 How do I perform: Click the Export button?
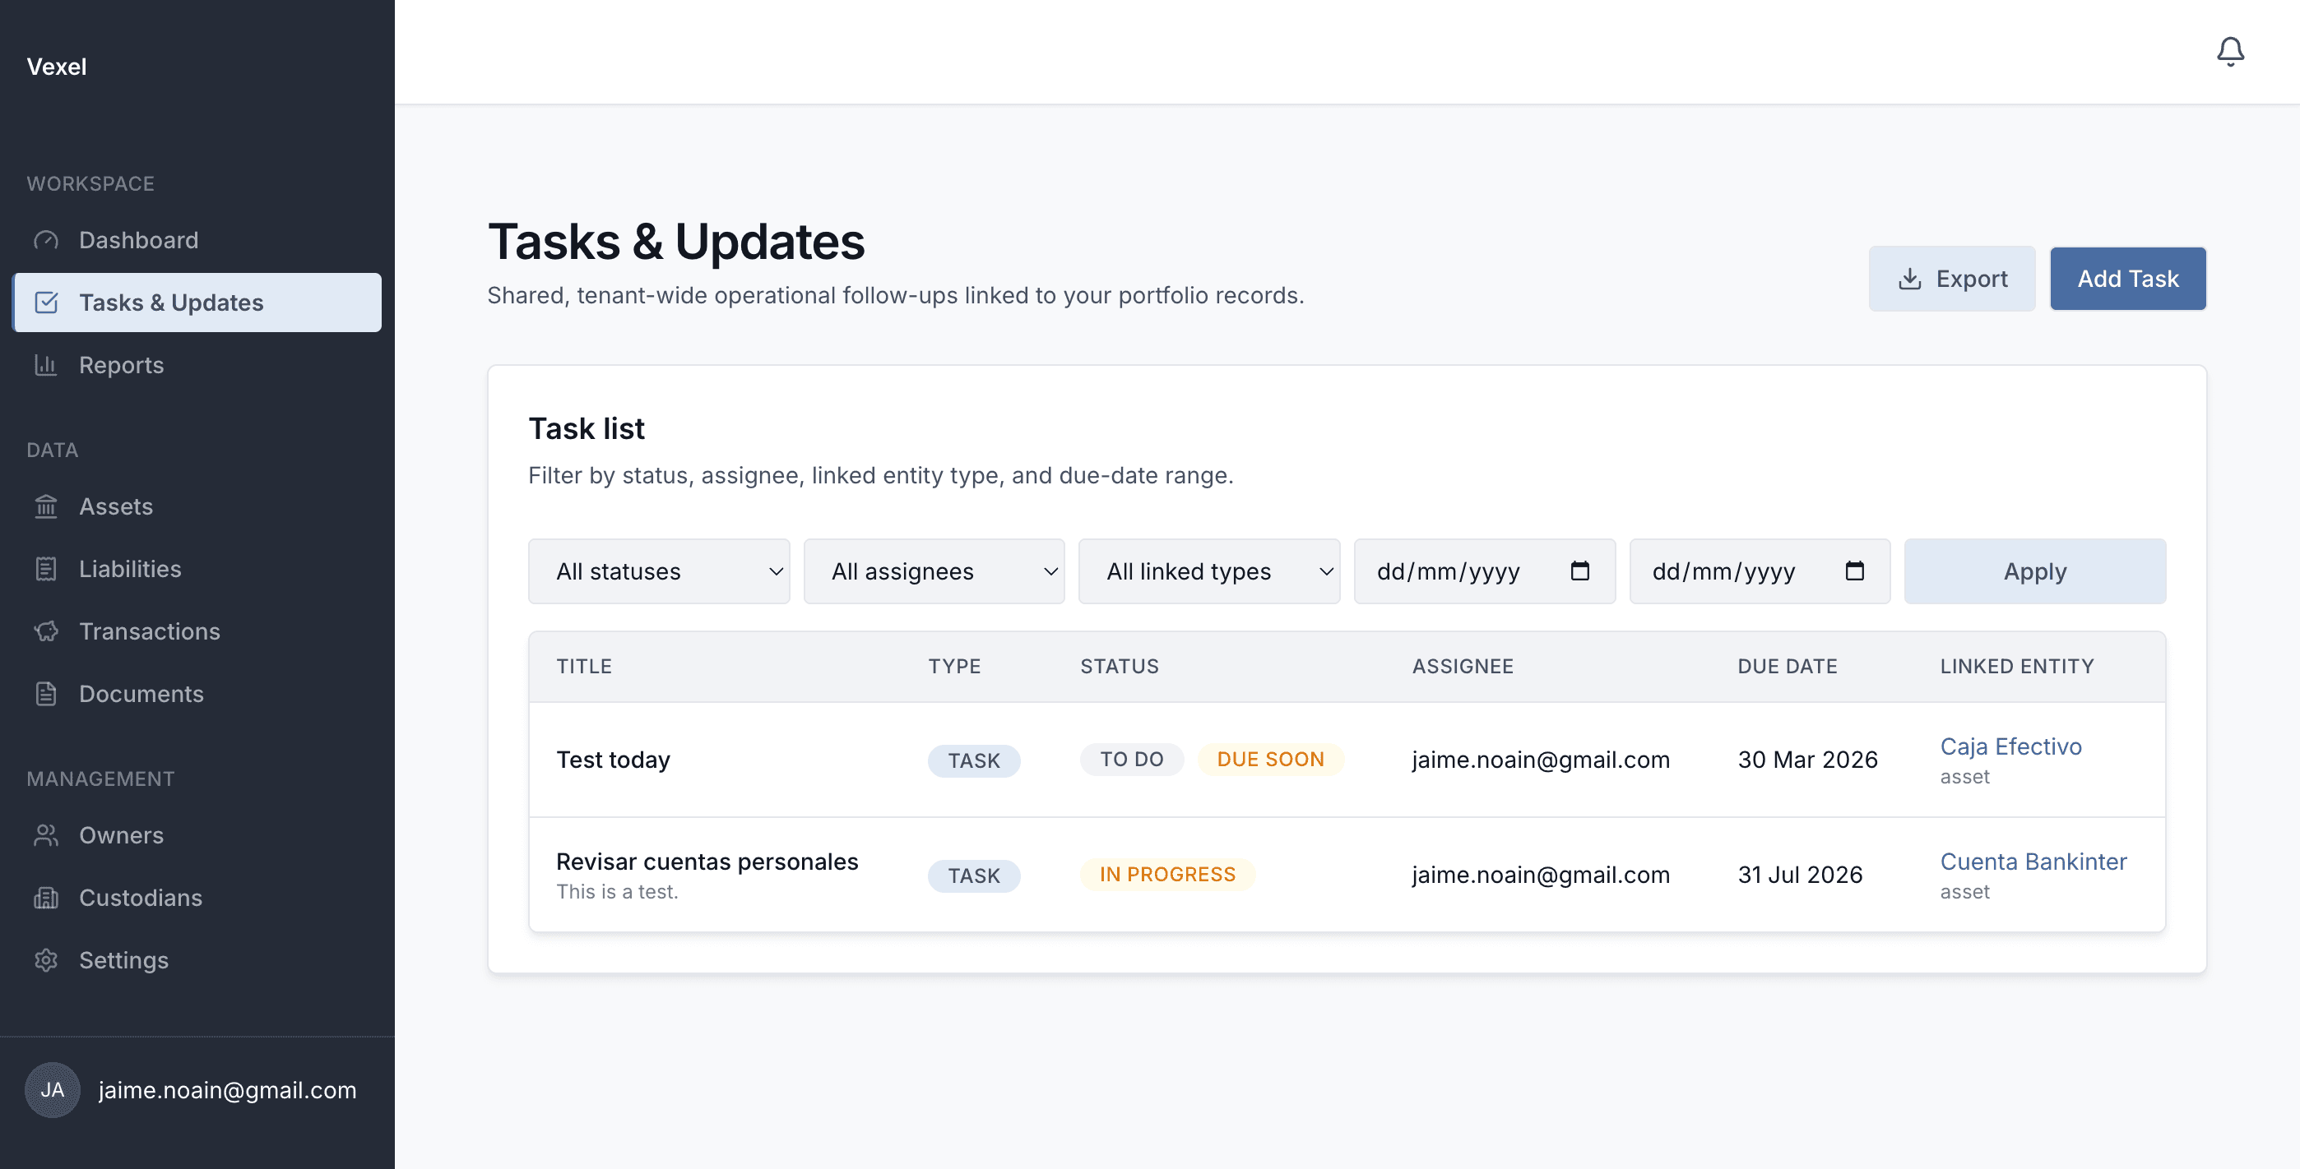[1952, 278]
